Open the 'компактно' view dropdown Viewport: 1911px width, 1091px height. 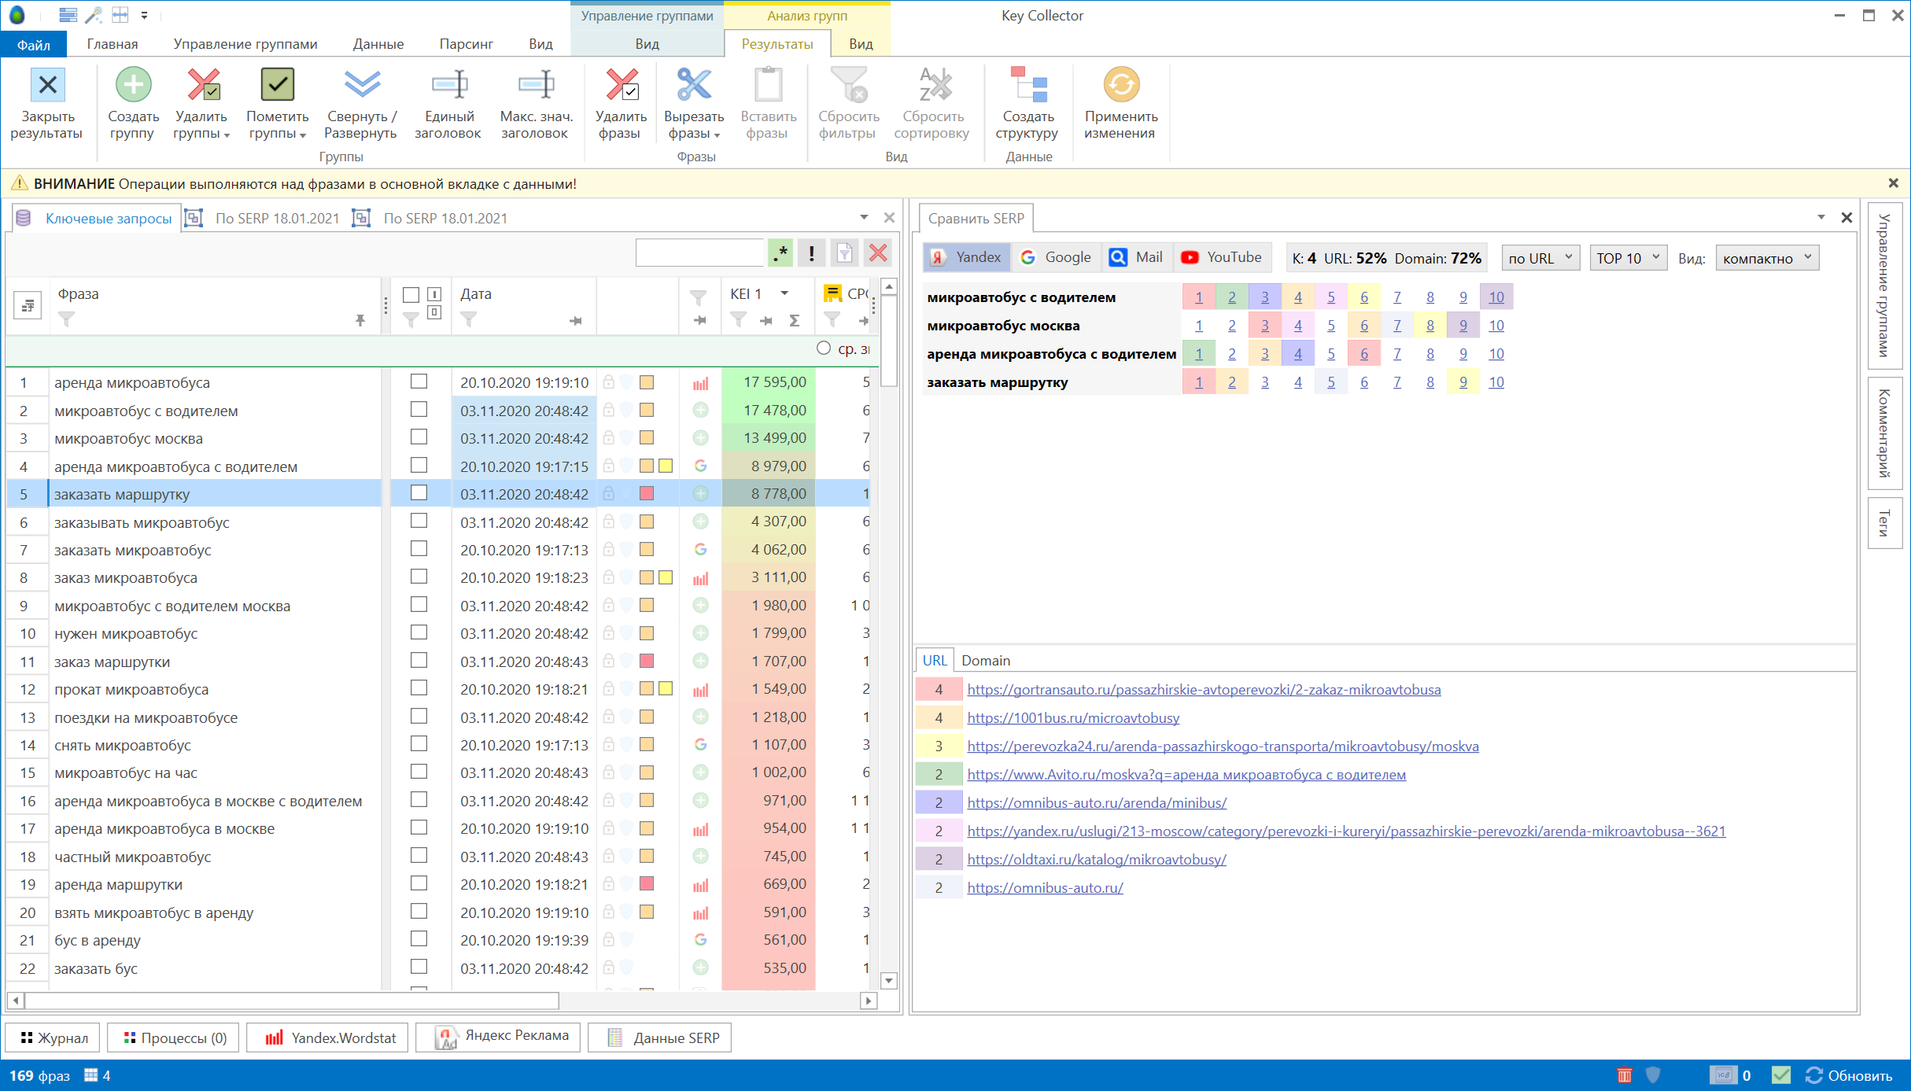click(1766, 258)
